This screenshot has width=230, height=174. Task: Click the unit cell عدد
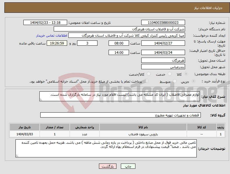[85, 134]
